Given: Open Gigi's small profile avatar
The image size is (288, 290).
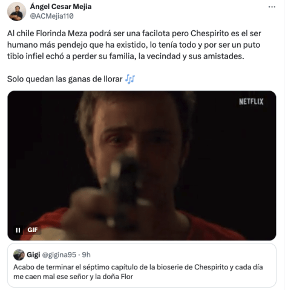Looking at the screenshot, I should click(19, 255).
